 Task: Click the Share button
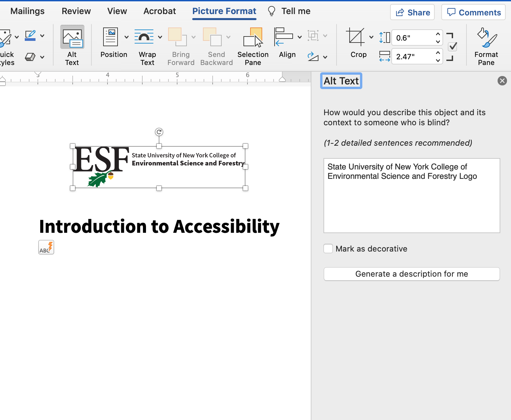(413, 12)
